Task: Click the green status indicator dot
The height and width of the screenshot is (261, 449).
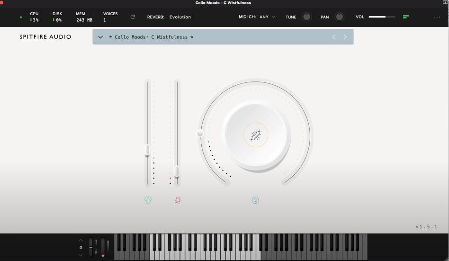Action: 21,17
